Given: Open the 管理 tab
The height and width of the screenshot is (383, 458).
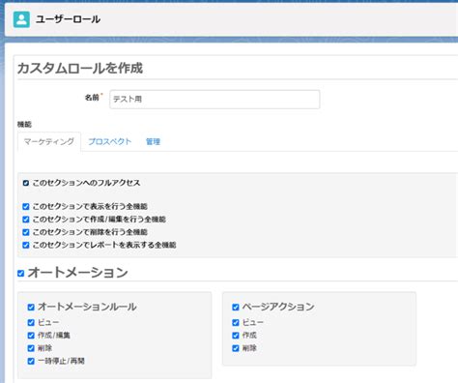Looking at the screenshot, I should 153,141.
